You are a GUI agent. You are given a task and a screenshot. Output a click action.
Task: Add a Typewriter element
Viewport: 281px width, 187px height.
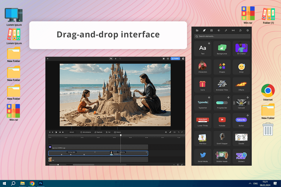pos(203,103)
